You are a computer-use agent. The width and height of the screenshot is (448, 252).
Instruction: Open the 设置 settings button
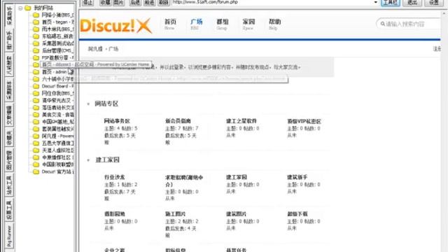point(434,3)
